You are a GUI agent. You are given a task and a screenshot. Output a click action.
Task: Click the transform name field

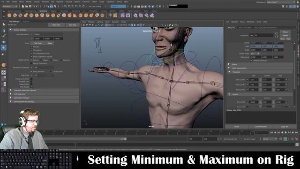(262, 35)
